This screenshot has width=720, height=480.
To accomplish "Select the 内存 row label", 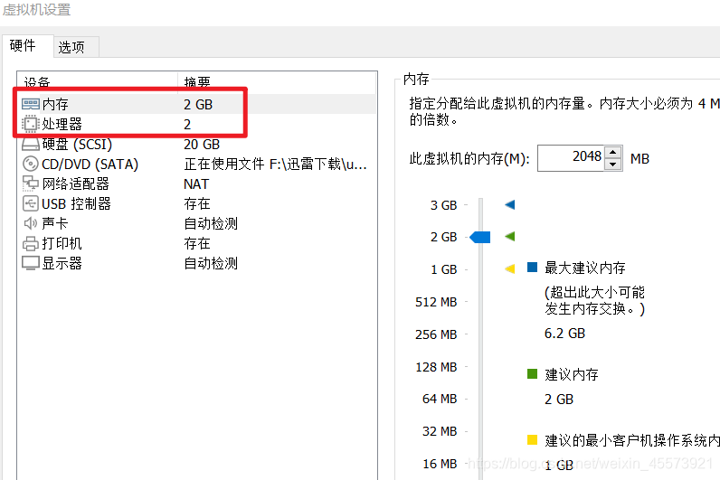I will tap(55, 104).
